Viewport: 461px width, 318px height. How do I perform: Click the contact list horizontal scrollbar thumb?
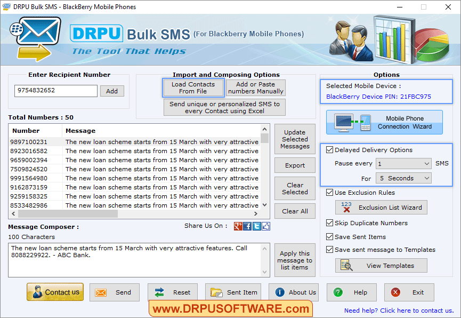[68, 214]
